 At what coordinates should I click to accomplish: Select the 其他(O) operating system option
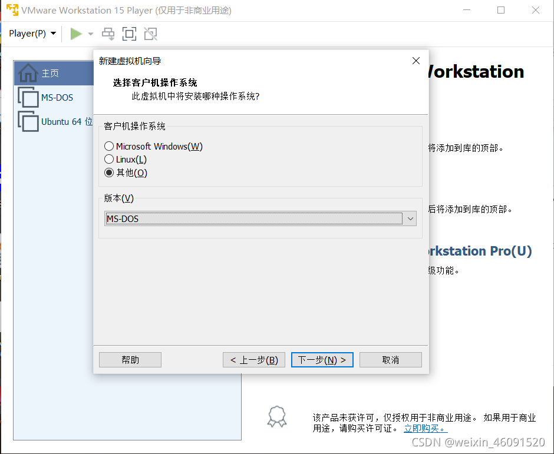pos(108,172)
